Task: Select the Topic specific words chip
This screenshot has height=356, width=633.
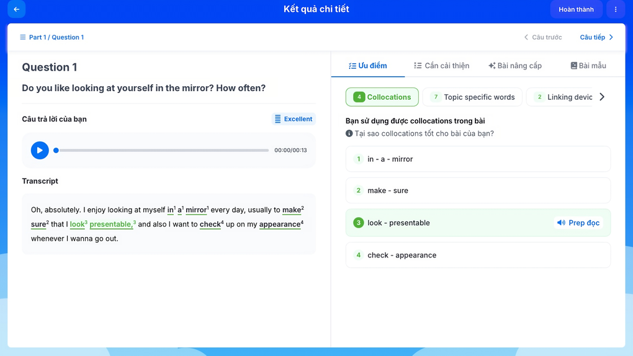Action: [472, 97]
